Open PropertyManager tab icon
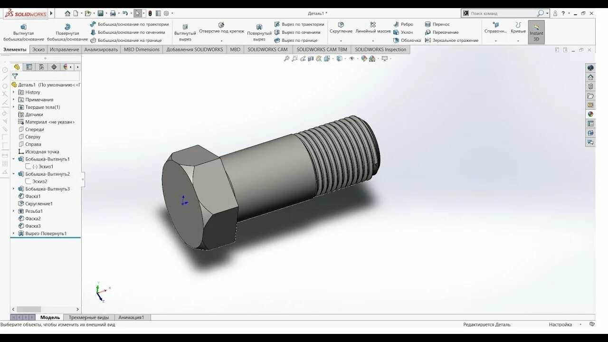 (x=29, y=67)
